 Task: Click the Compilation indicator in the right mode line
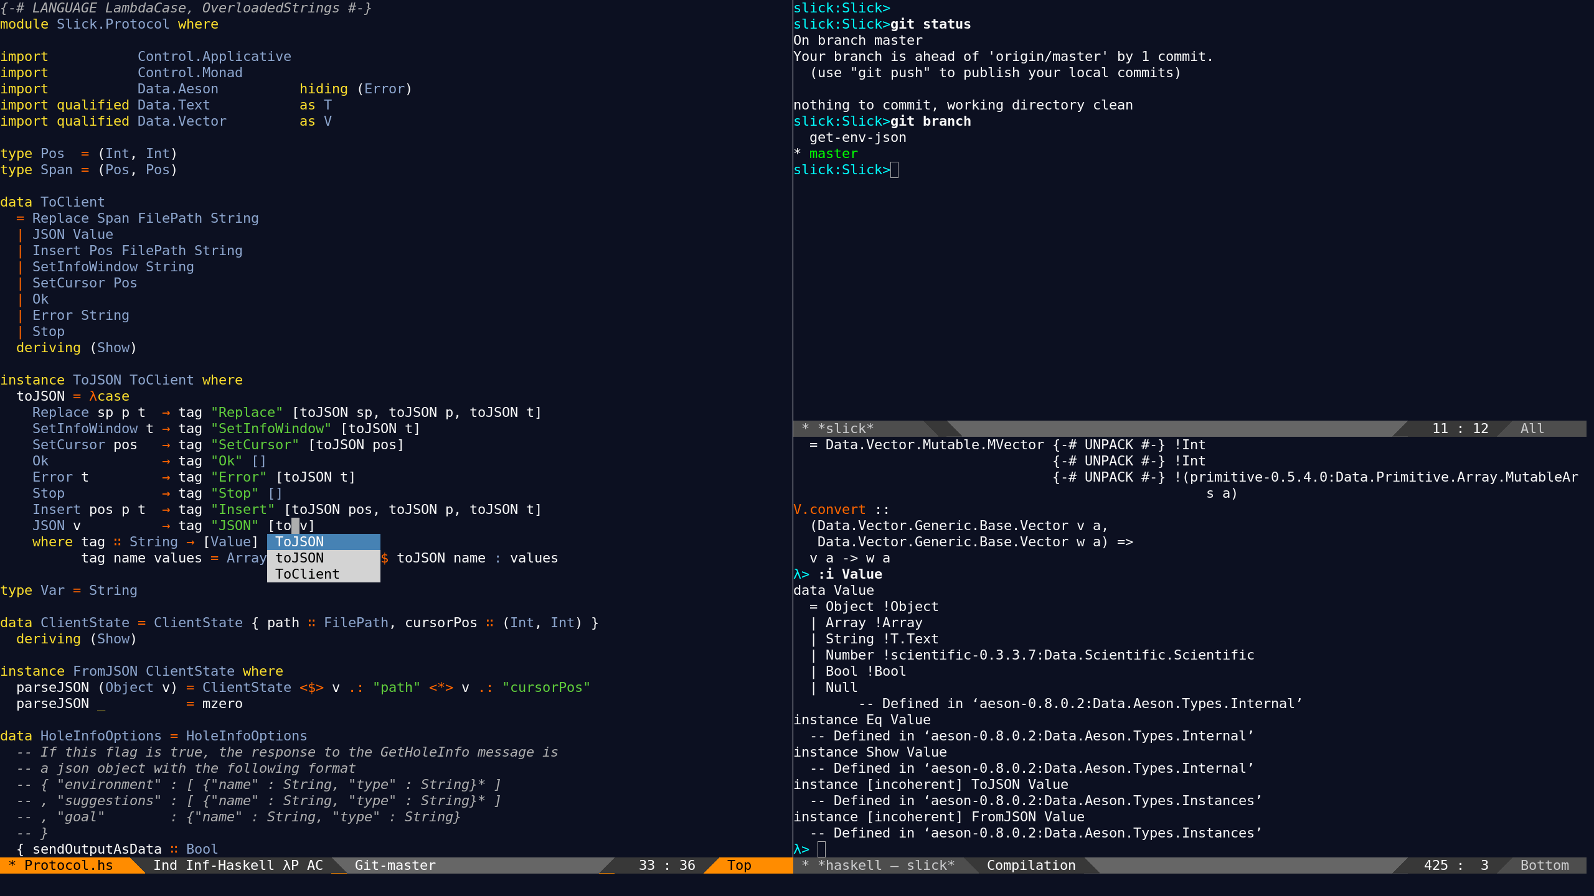point(1030,865)
